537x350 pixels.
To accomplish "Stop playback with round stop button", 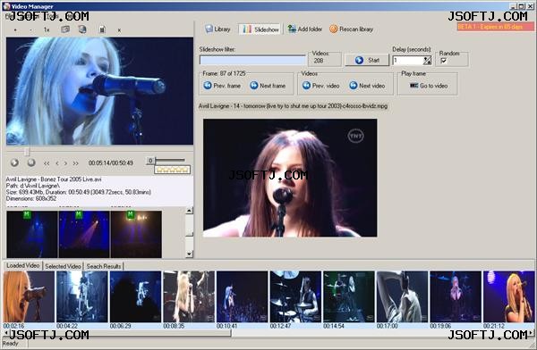I will coord(31,162).
